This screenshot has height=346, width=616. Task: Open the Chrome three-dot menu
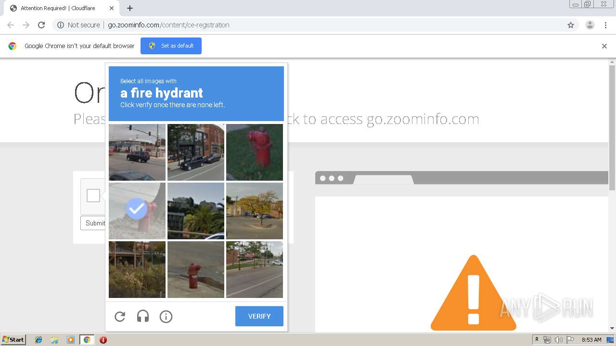click(606, 25)
